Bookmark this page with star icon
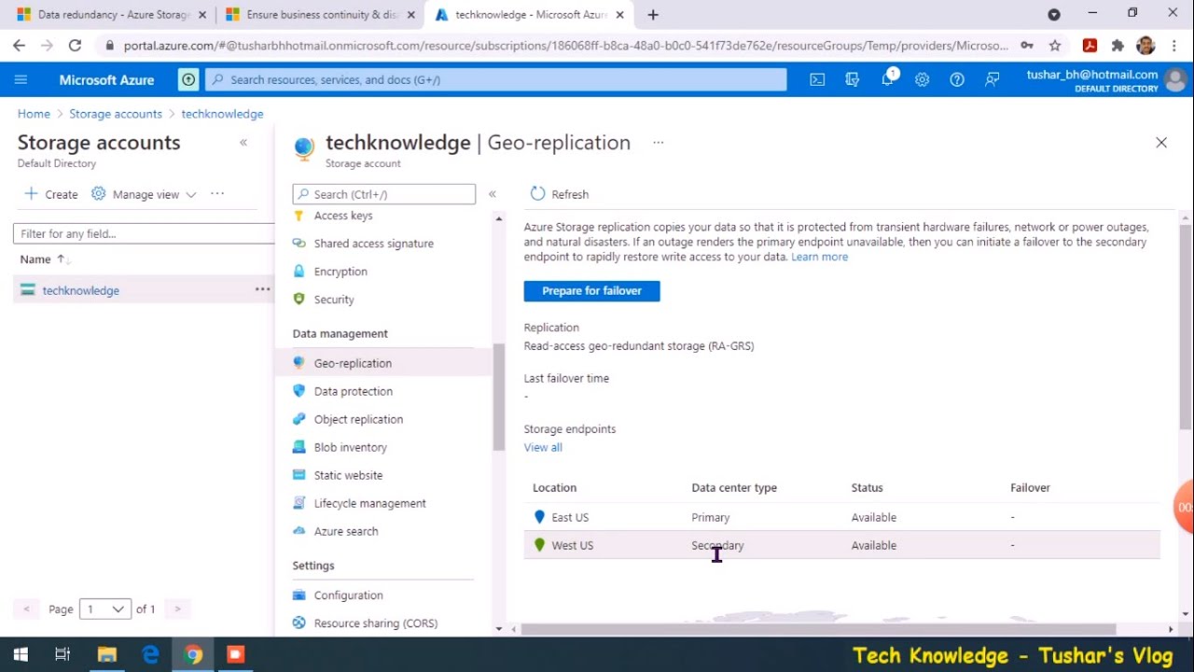This screenshot has height=672, width=1194. (x=1055, y=45)
